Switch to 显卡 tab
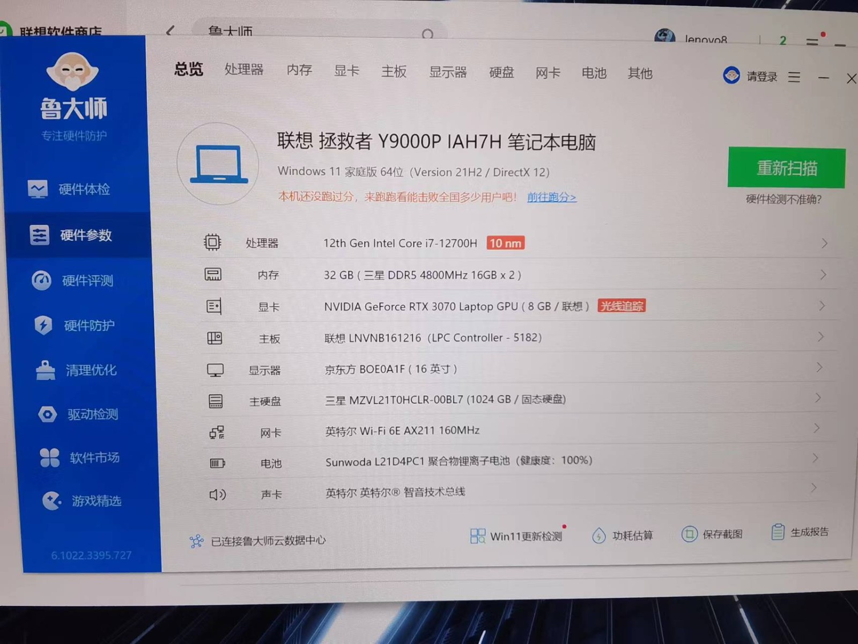The width and height of the screenshot is (858, 644). pos(346,70)
